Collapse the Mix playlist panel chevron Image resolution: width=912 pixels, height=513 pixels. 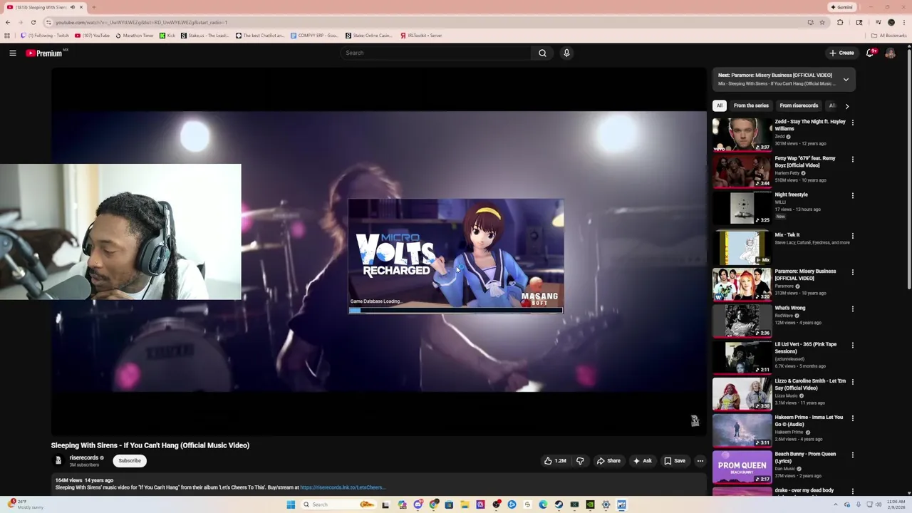point(846,79)
